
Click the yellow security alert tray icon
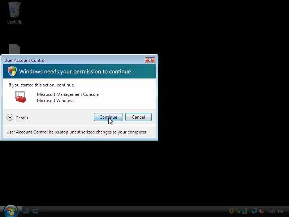[x=231, y=211]
